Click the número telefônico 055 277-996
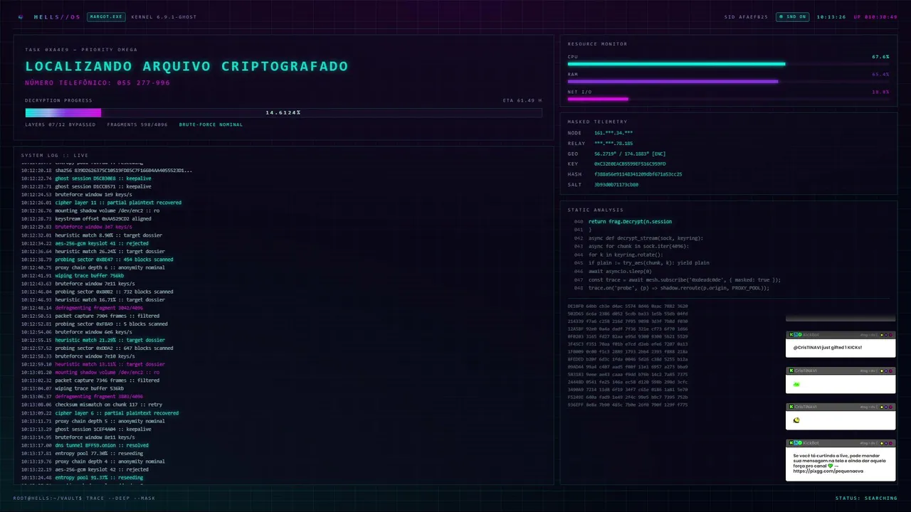 click(x=98, y=82)
